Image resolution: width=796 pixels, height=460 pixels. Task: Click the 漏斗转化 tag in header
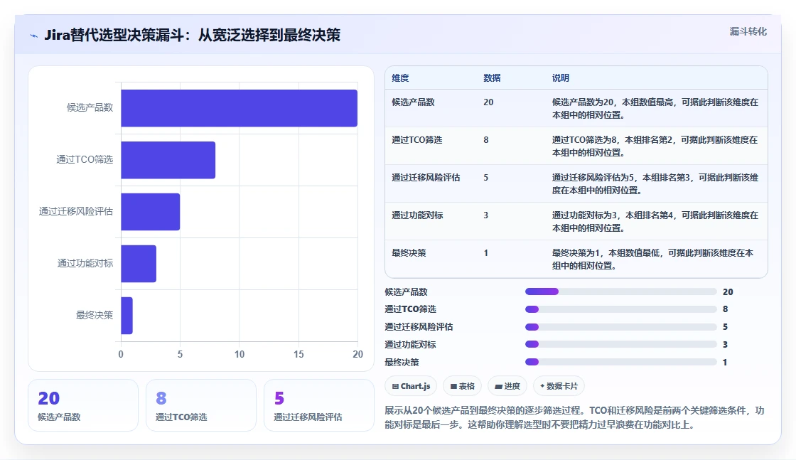click(748, 31)
